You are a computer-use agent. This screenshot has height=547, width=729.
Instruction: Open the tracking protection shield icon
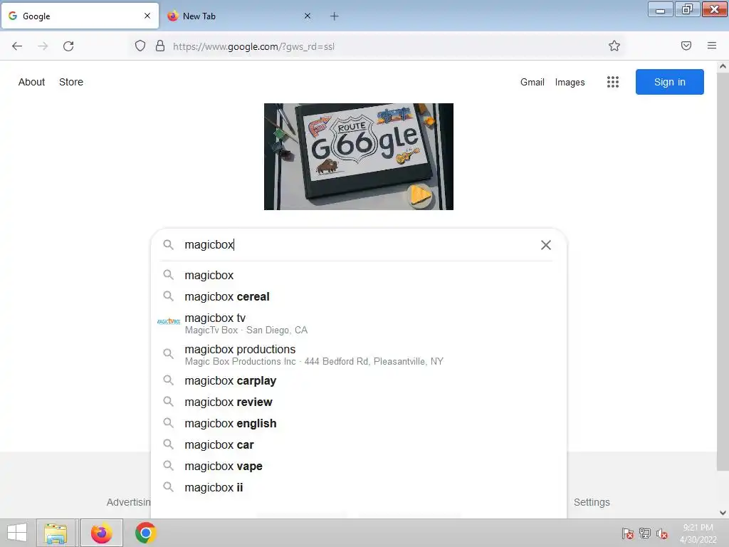click(140, 46)
